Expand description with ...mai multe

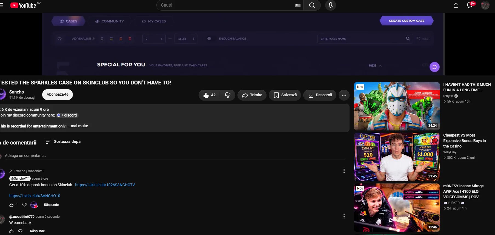pyautogui.click(x=78, y=126)
